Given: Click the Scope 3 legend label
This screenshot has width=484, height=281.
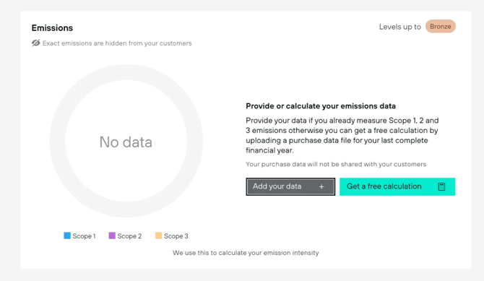Looking at the screenshot, I should tap(176, 236).
